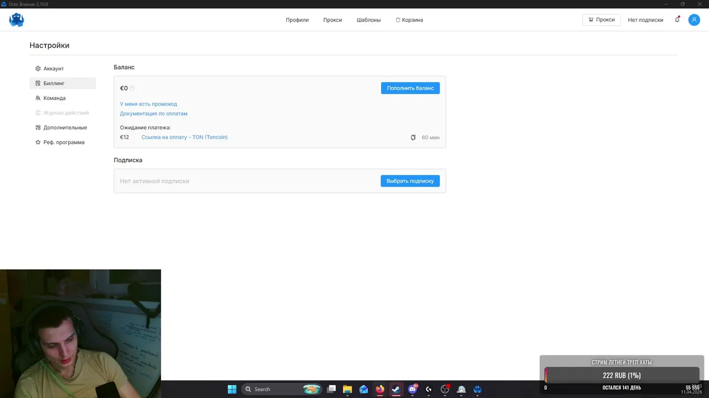
Task: Click the Ожидание платежа: label
Action: [x=146, y=128]
